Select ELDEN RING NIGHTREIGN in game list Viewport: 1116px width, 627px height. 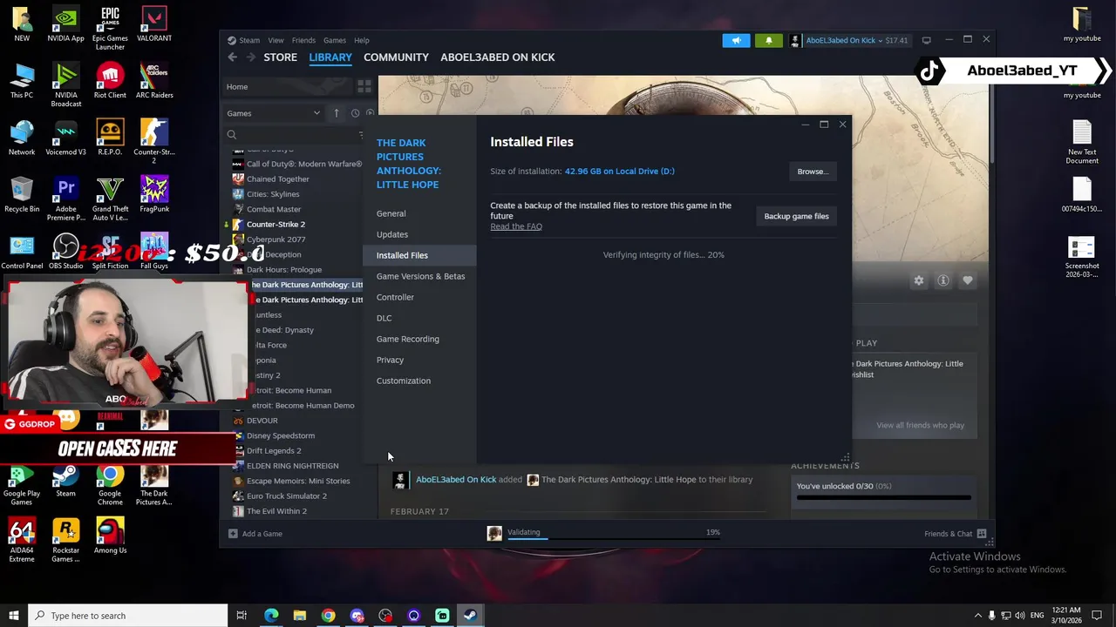(292, 466)
